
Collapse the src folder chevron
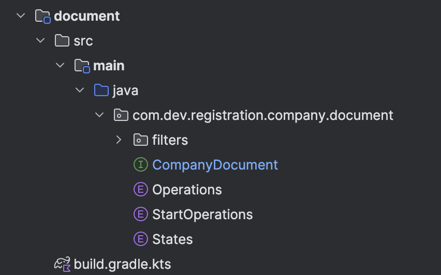40,41
